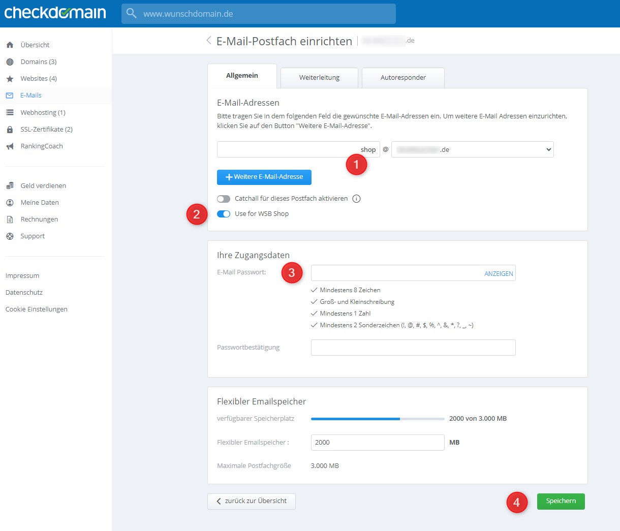Open the Autoresponder tab
Screen dimensions: 620x531
pos(403,78)
